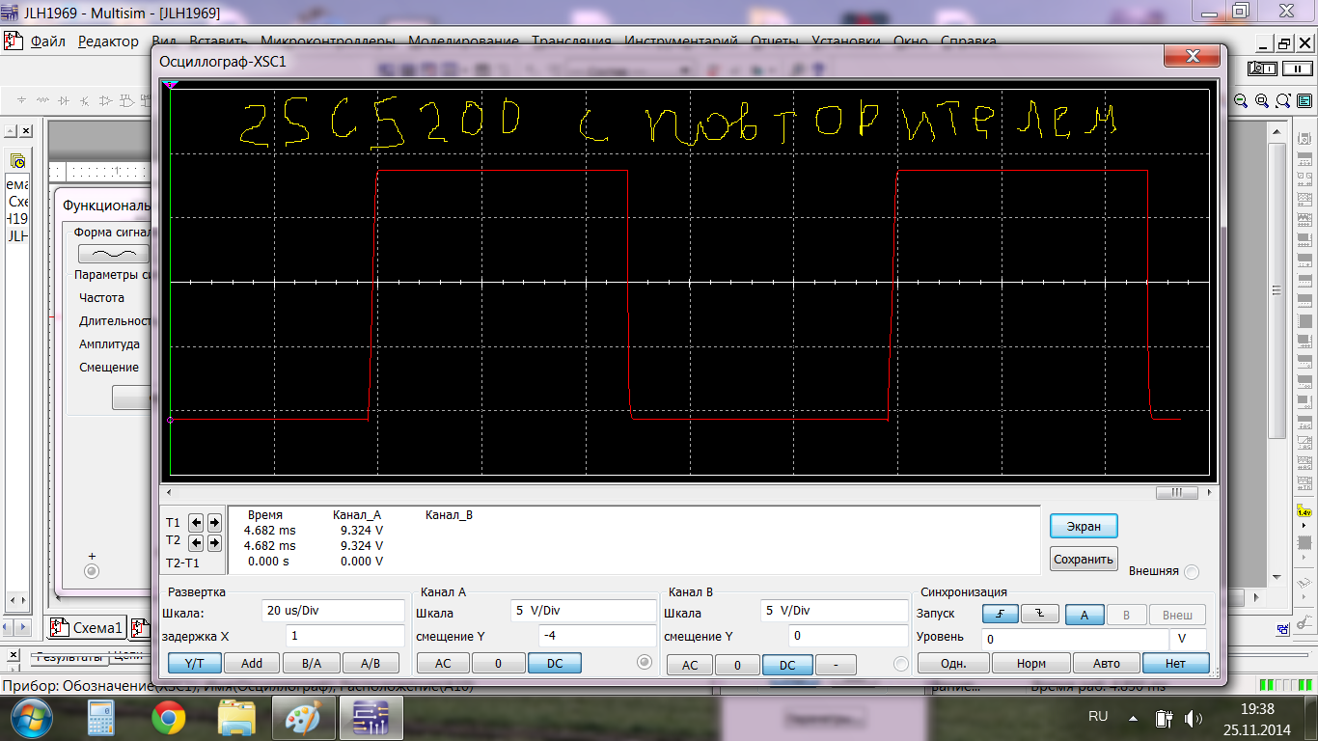Click the Экран button
The image size is (1318, 741).
click(x=1084, y=526)
